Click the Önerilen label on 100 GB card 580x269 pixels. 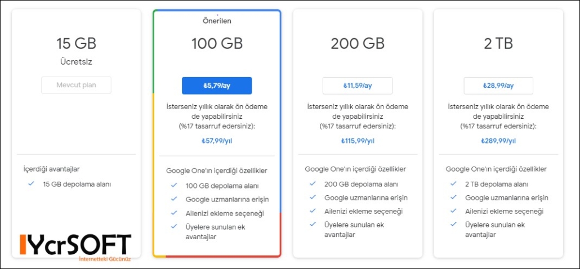point(217,21)
